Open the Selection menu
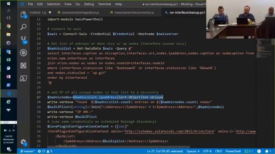The image size is (275, 154). click(x=53, y=4)
